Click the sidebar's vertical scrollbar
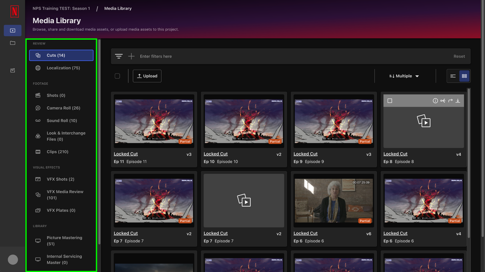Image resolution: width=485 pixels, height=272 pixels. pyautogui.click(x=99, y=142)
